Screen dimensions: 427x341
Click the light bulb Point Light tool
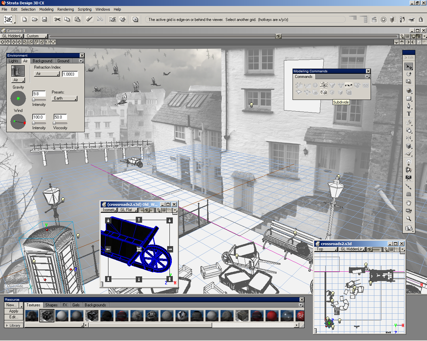409,162
